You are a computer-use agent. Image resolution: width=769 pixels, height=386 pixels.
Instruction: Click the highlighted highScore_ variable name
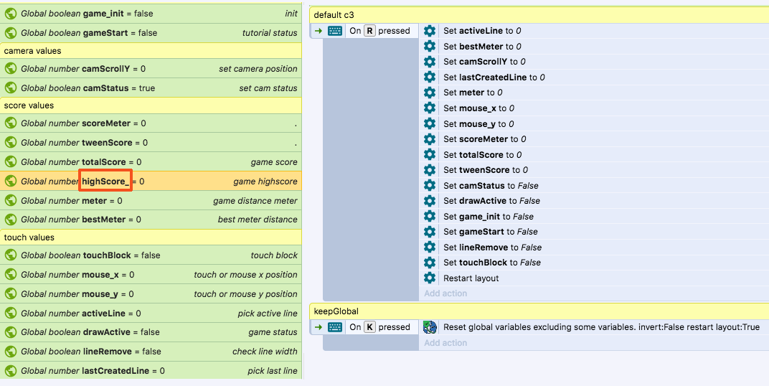(105, 182)
